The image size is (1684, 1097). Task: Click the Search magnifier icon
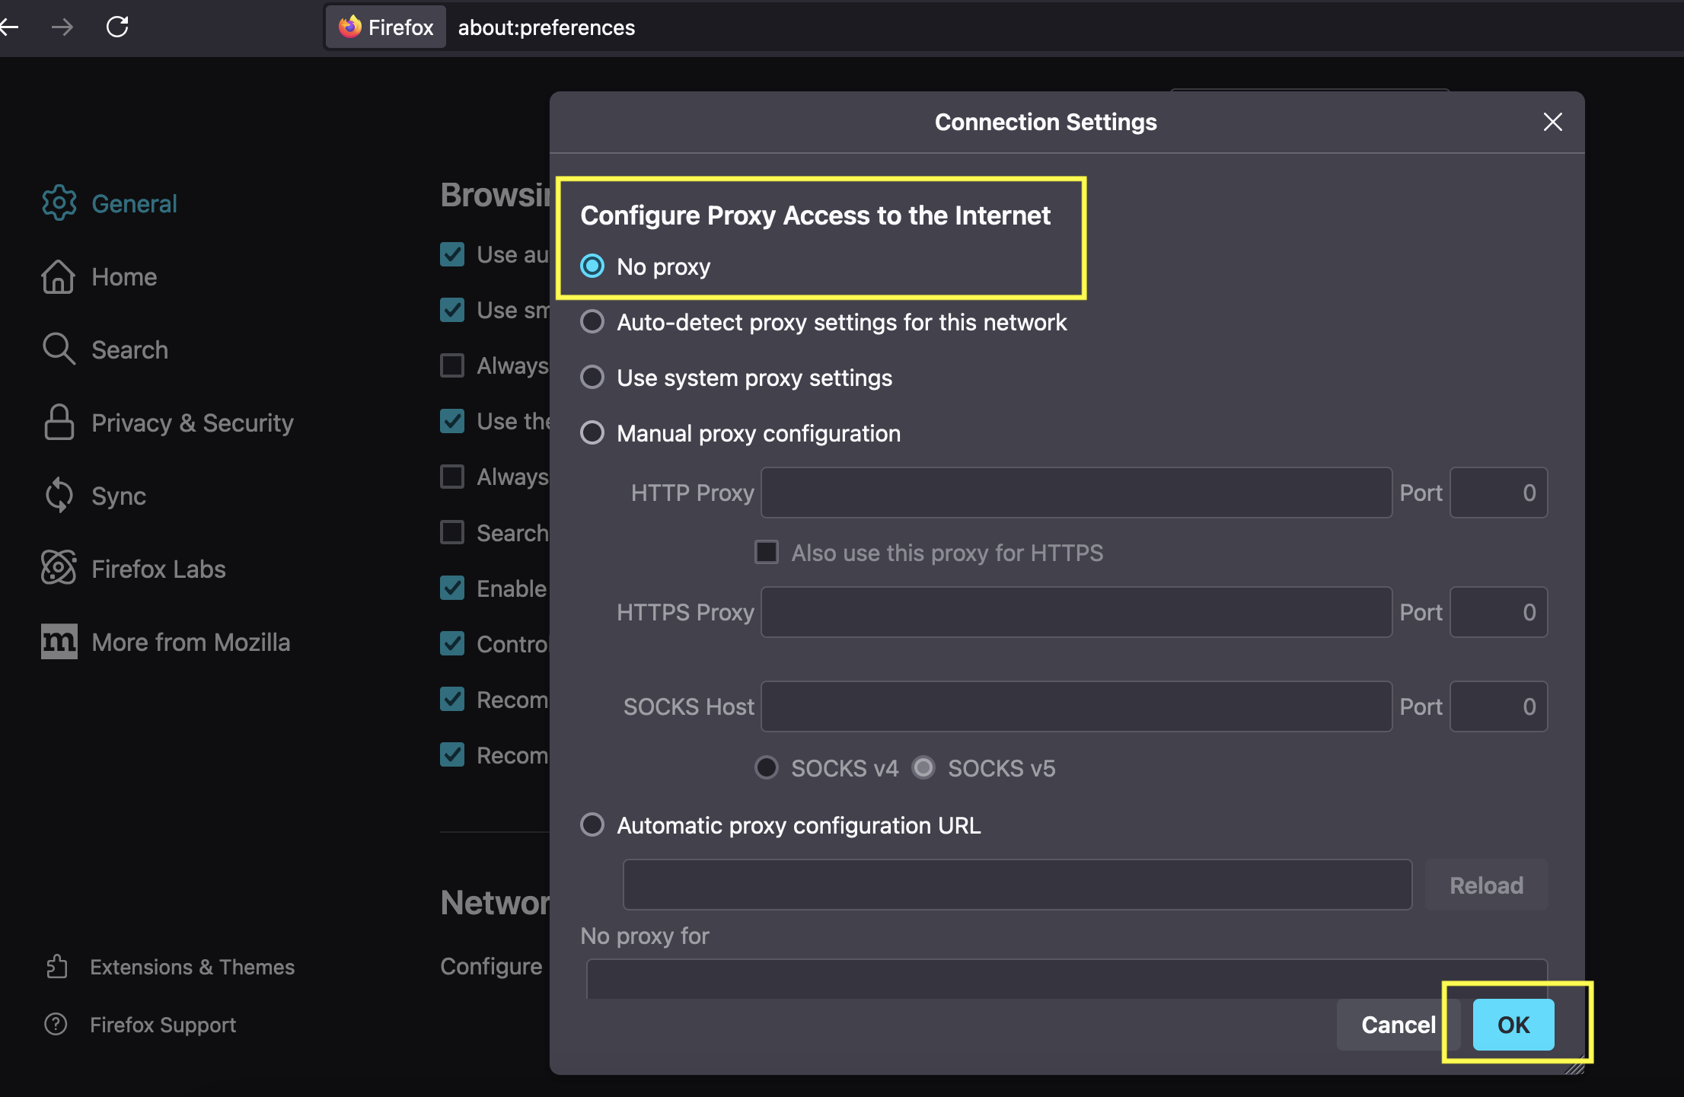tap(58, 349)
